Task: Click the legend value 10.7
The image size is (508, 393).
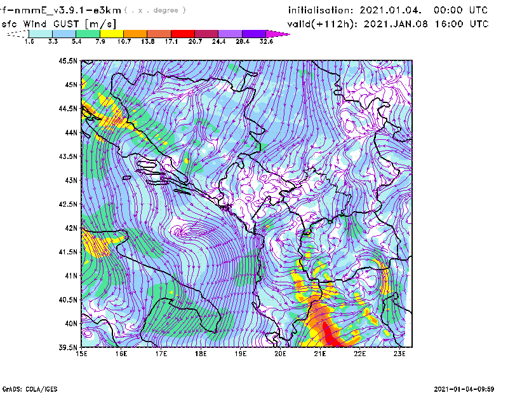Action: [124, 41]
